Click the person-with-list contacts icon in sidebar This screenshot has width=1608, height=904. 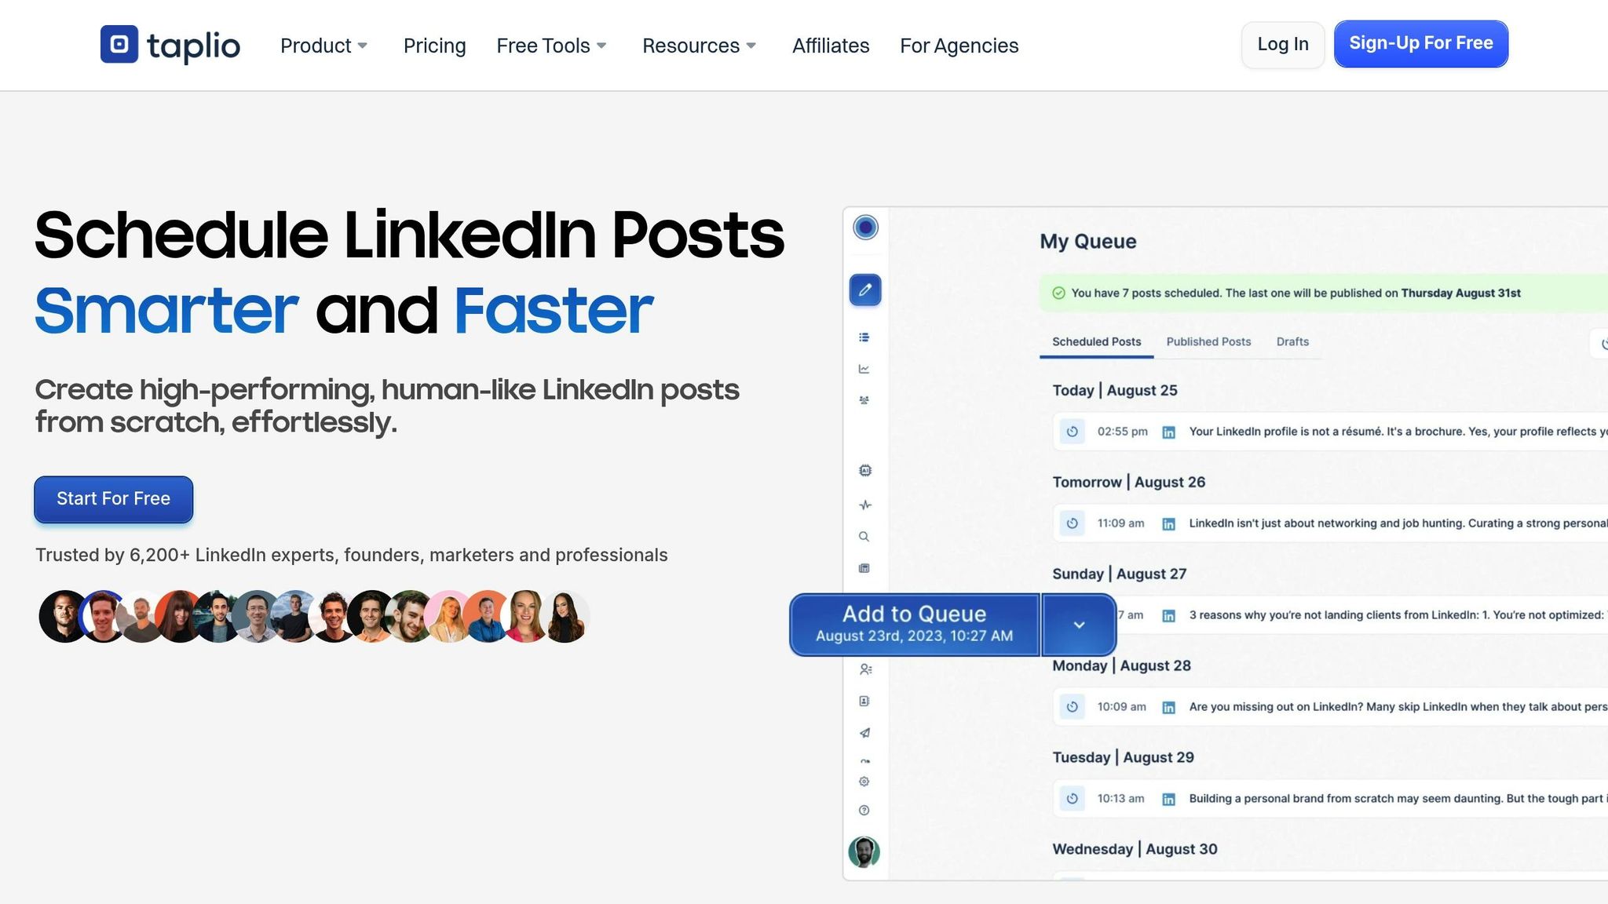click(864, 669)
